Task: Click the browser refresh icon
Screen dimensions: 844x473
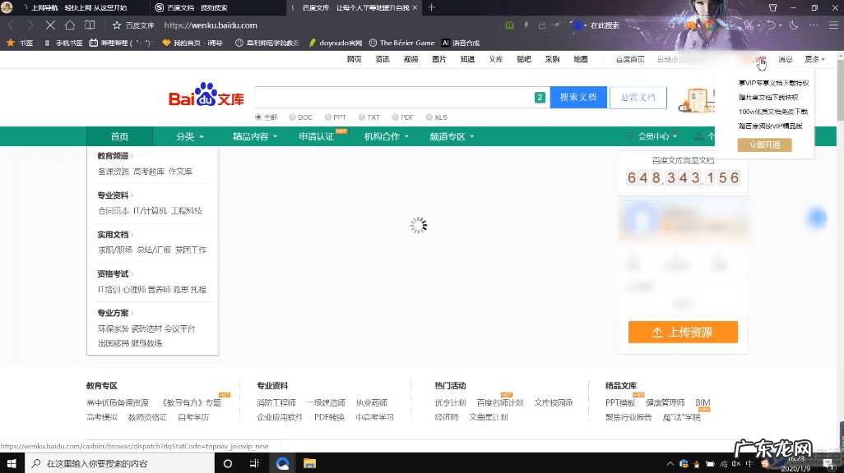Action: [x=49, y=25]
